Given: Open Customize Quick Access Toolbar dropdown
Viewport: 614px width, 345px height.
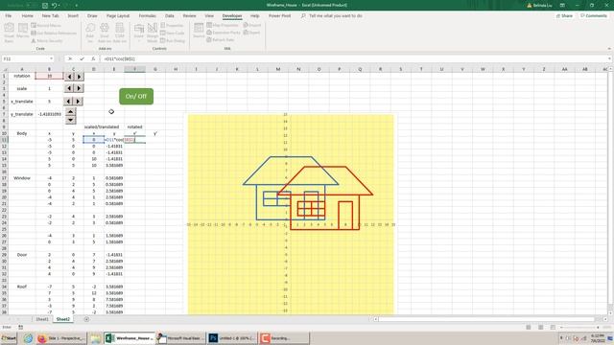Looking at the screenshot, I should click(x=77, y=5).
